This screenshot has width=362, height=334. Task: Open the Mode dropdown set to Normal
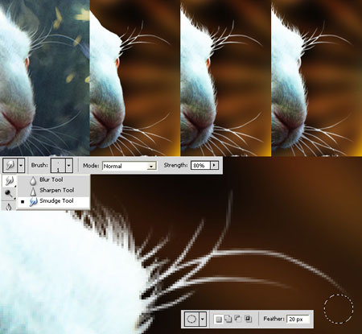(x=130, y=166)
